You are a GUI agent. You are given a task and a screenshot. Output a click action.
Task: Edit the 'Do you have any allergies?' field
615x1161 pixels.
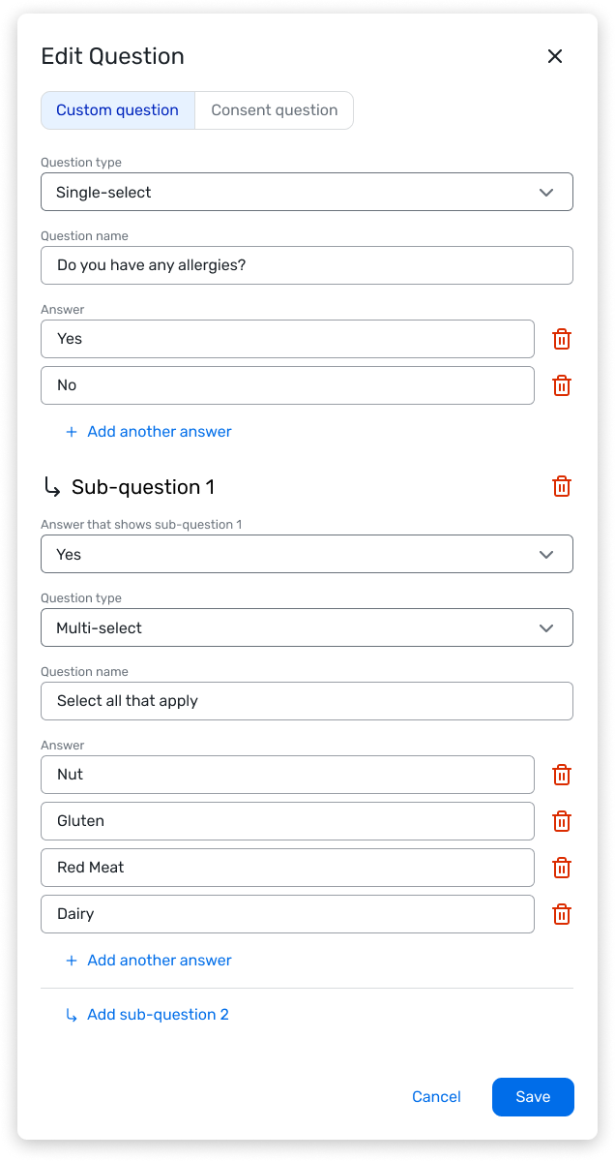(307, 265)
